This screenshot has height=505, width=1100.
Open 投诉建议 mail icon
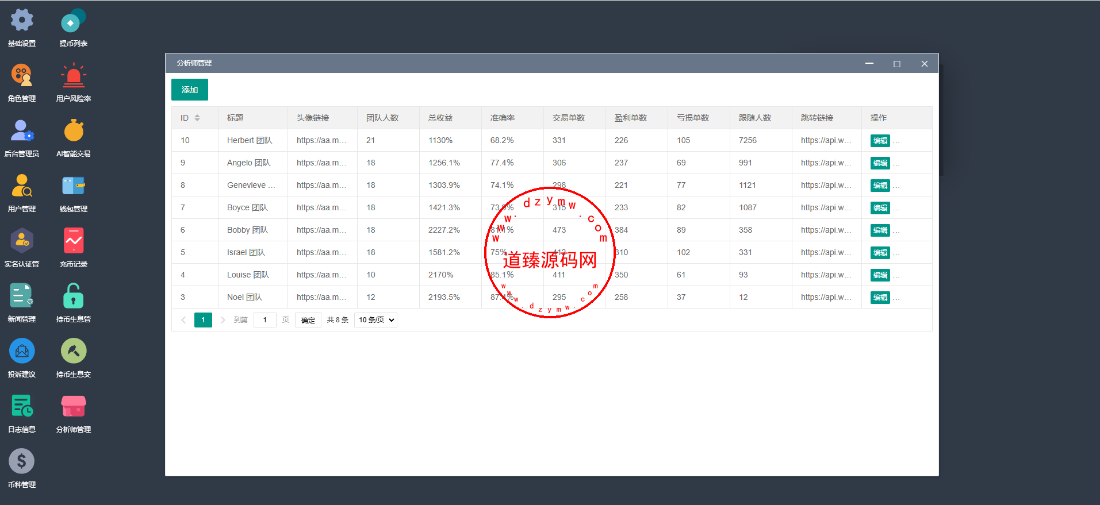coord(22,351)
